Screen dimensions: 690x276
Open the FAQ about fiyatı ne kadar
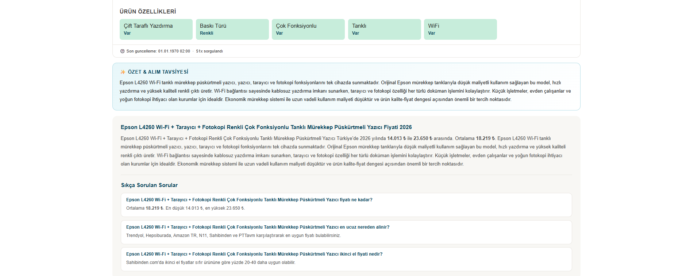pyautogui.click(x=346, y=205)
